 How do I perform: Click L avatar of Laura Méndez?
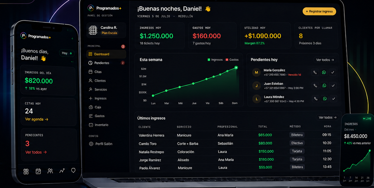tap(257, 99)
